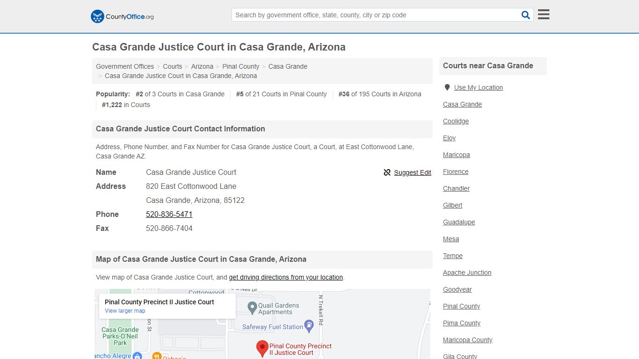Open Maricopa County courts link
639x359 pixels.
tap(468, 340)
